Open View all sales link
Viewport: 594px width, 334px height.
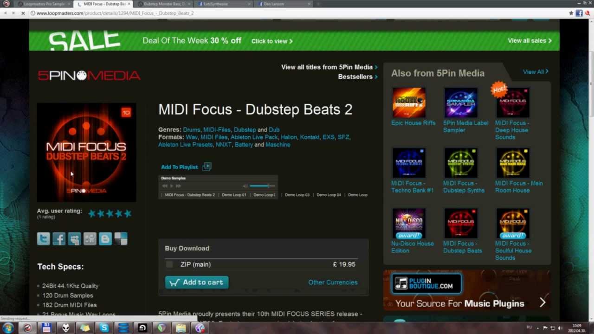tap(529, 40)
